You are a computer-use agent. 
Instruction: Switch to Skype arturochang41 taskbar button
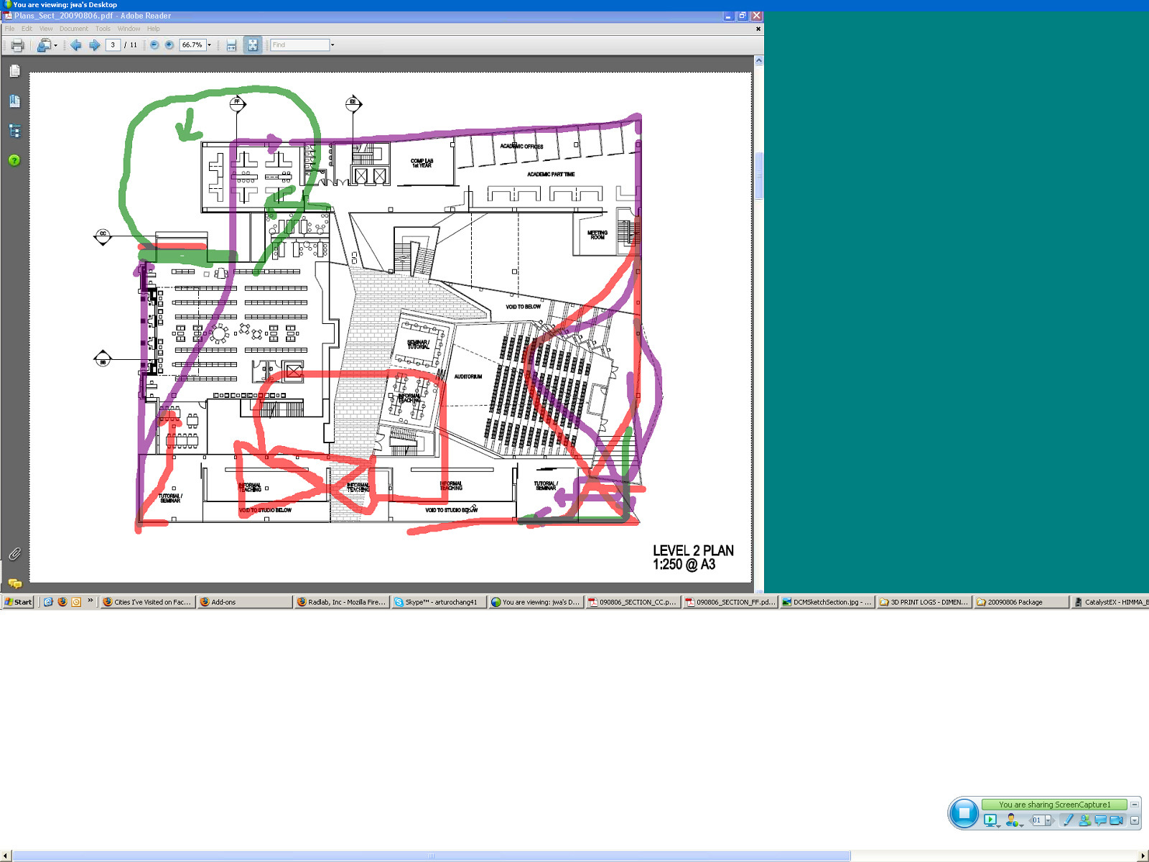point(439,602)
